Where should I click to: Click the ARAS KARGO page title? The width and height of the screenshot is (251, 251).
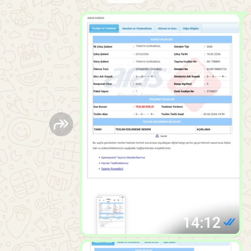(x=96, y=18)
